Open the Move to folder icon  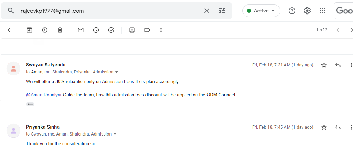tap(132, 30)
